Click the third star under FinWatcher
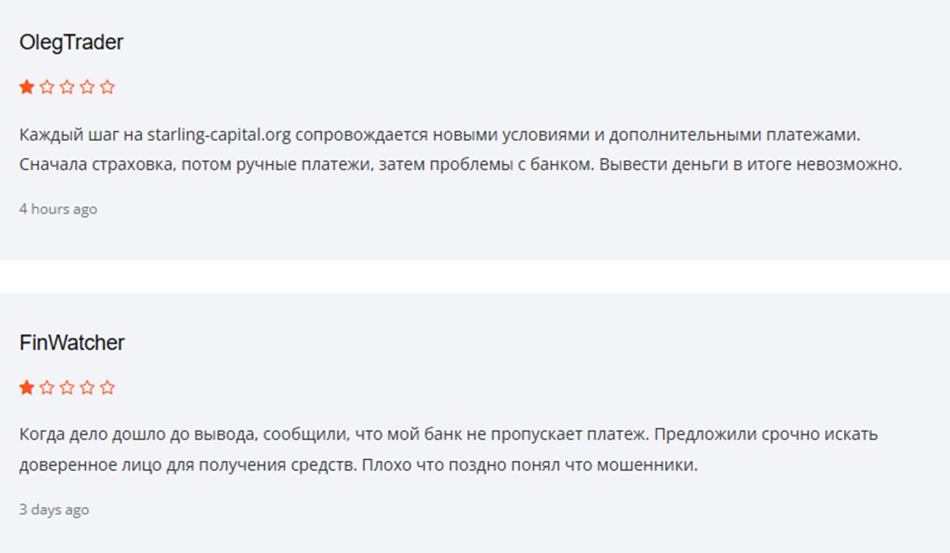The height and width of the screenshot is (553, 950). click(67, 388)
